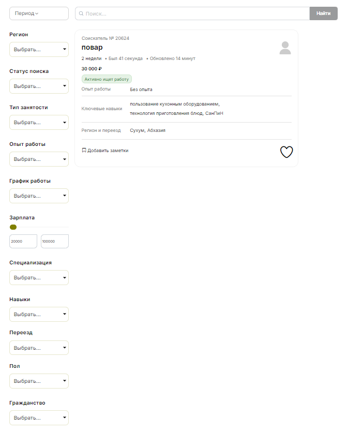Click the Найти search button
Viewport: 347px width, 432px height.
(x=323, y=13)
